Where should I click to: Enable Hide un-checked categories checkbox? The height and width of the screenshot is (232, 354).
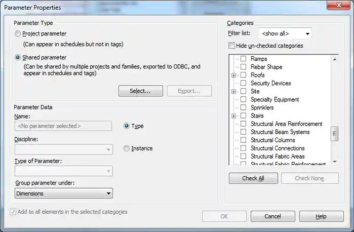pyautogui.click(x=232, y=46)
